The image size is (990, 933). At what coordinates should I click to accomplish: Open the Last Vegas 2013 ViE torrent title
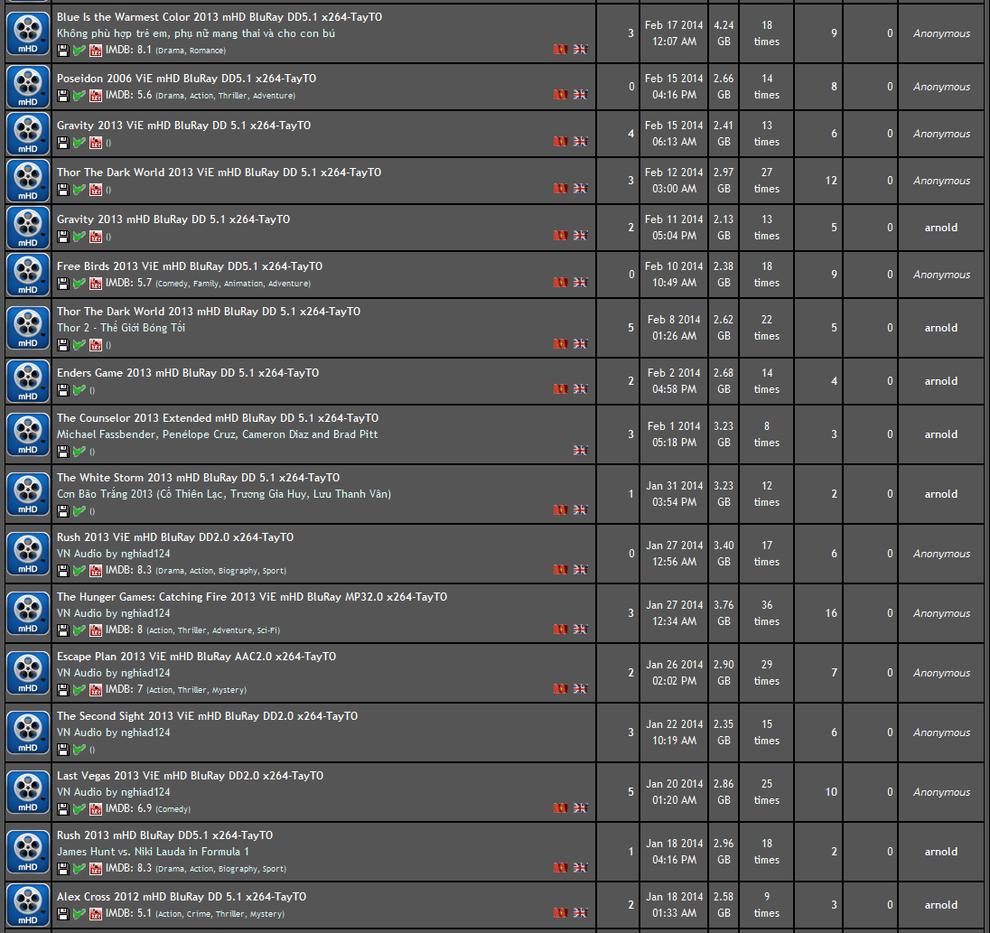[190, 776]
